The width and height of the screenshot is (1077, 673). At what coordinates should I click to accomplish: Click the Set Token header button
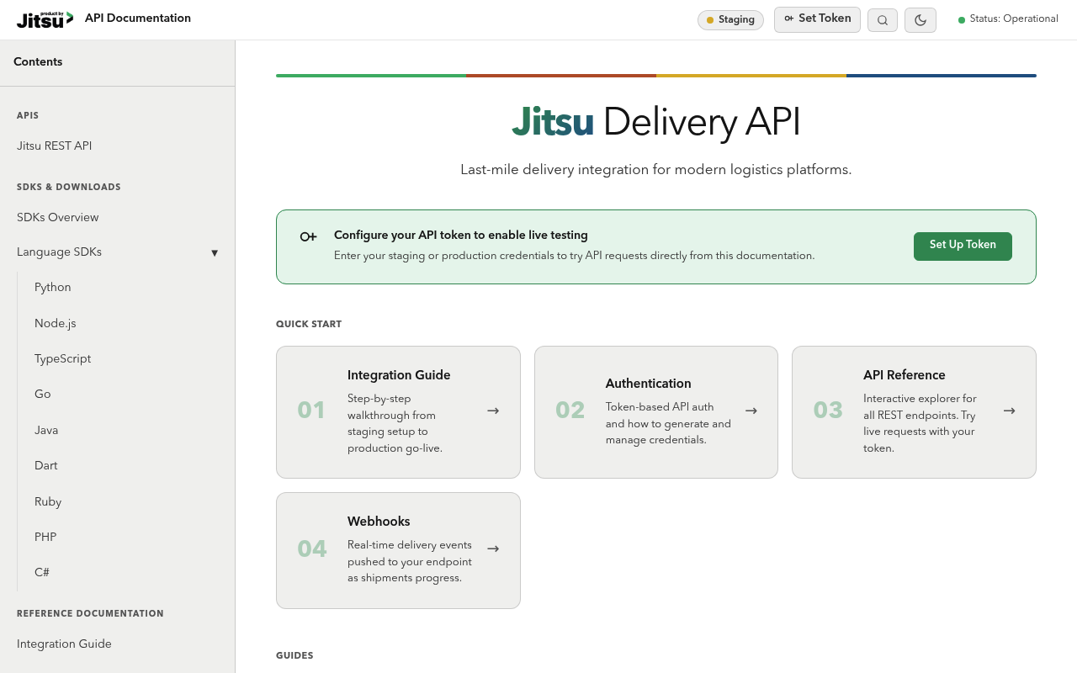point(817,19)
